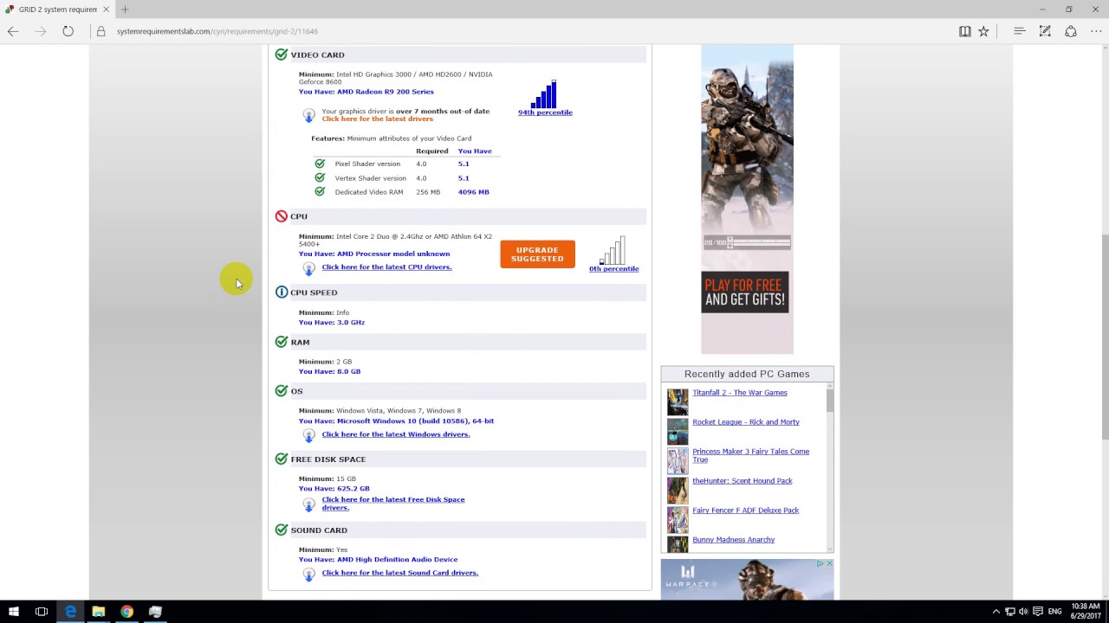Open a new tab with plus icon
Viewport: 1109px width, 623px height.
tap(125, 10)
